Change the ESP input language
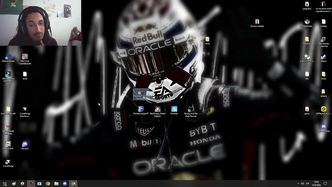Screen dimensions: 332x187 tap(308, 184)
